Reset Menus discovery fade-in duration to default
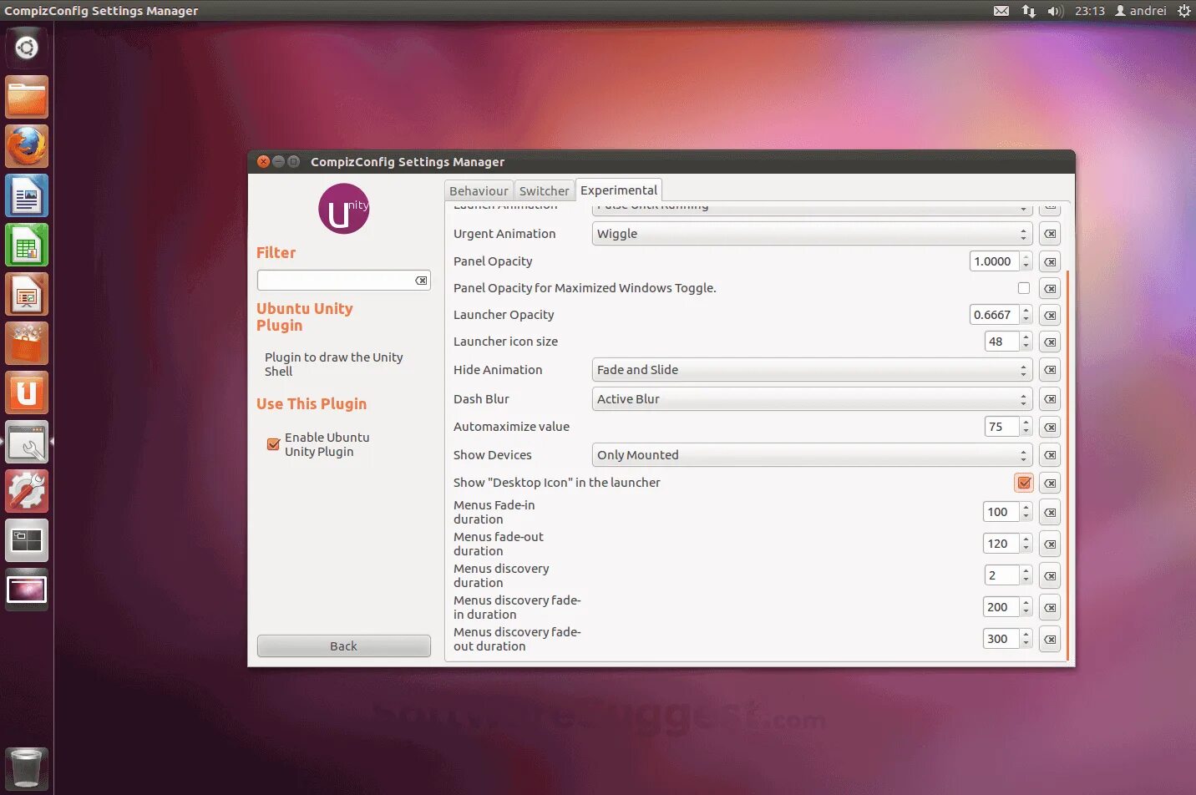1196x795 pixels. pos(1050,607)
